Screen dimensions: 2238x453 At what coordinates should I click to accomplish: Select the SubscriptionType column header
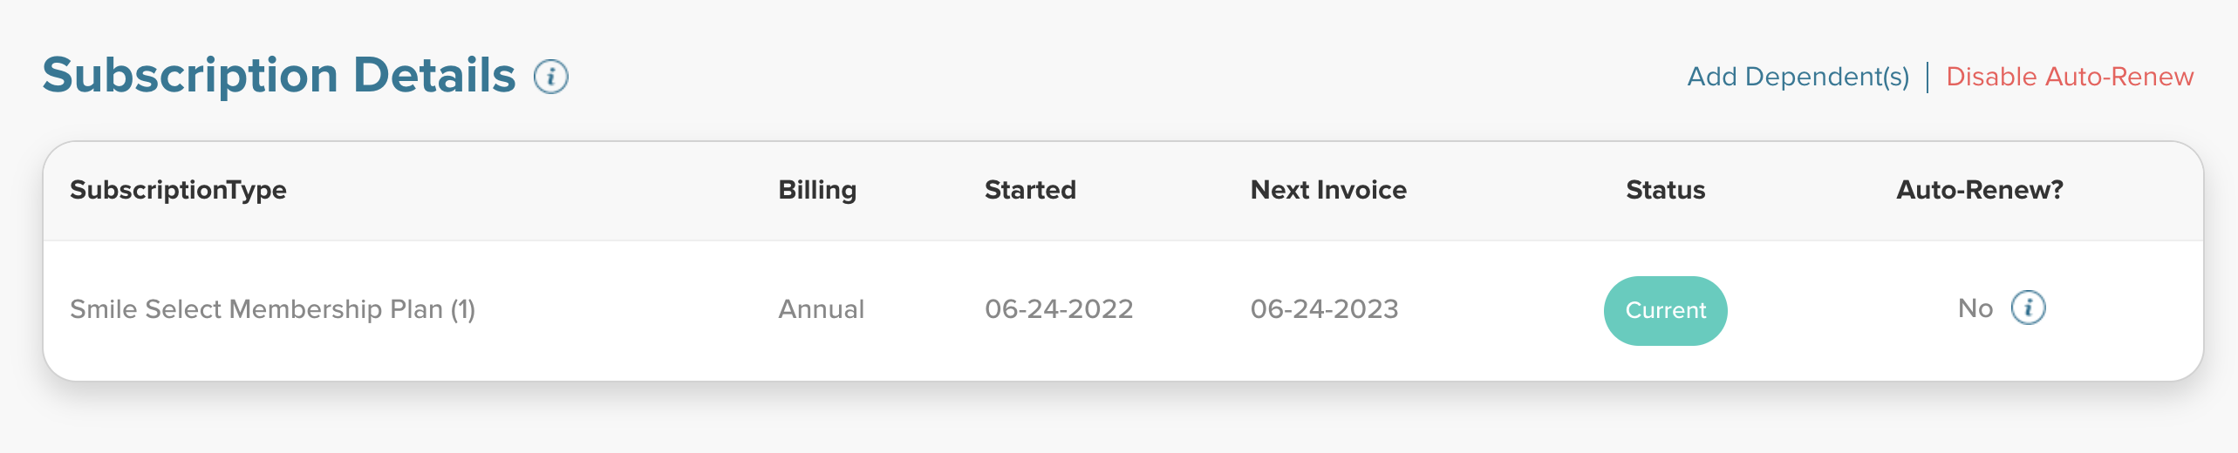pyautogui.click(x=178, y=190)
